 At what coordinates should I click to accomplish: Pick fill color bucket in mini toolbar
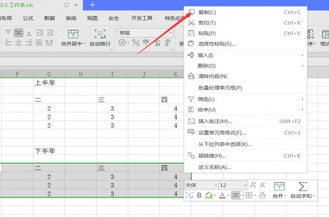point(209,195)
